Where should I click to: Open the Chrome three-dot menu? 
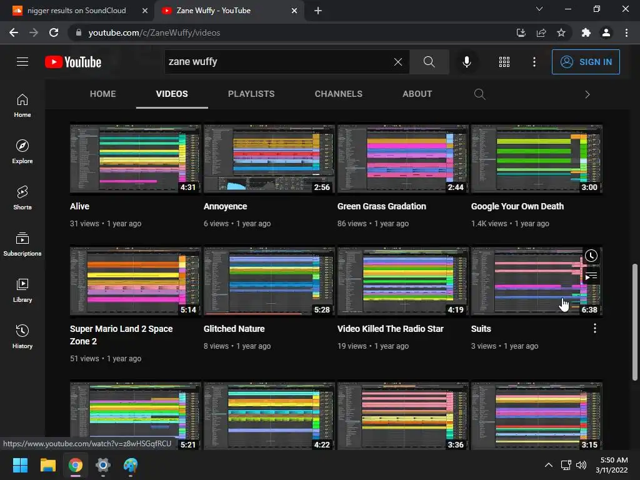626,32
